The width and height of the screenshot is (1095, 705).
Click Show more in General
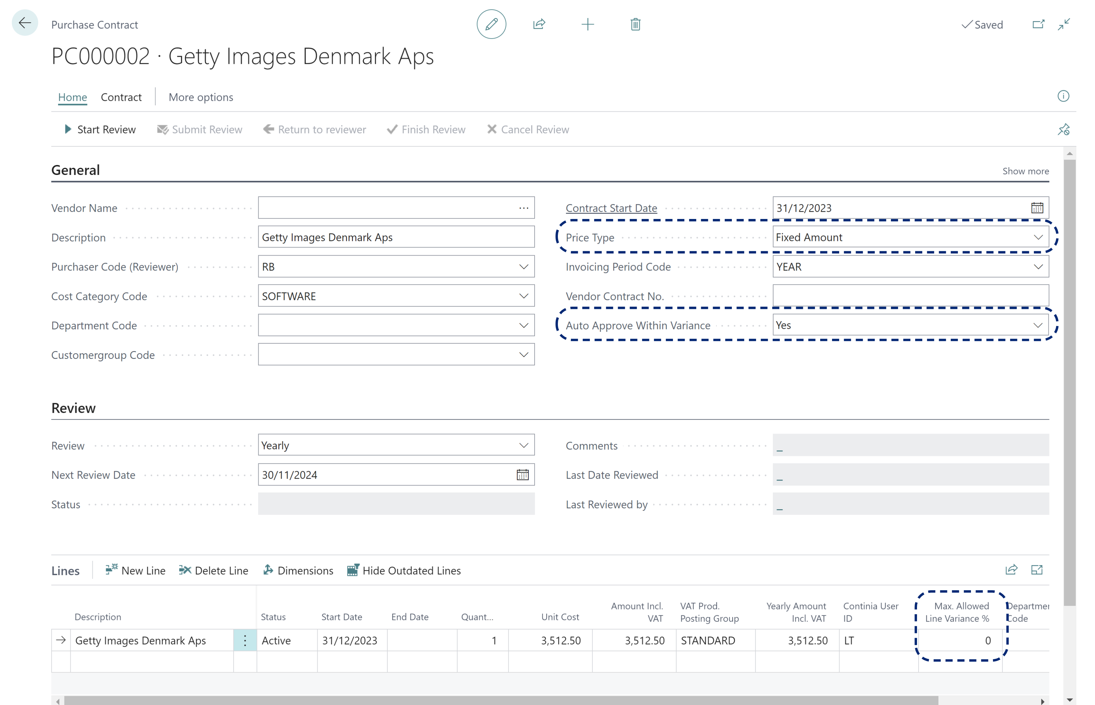pos(1026,171)
